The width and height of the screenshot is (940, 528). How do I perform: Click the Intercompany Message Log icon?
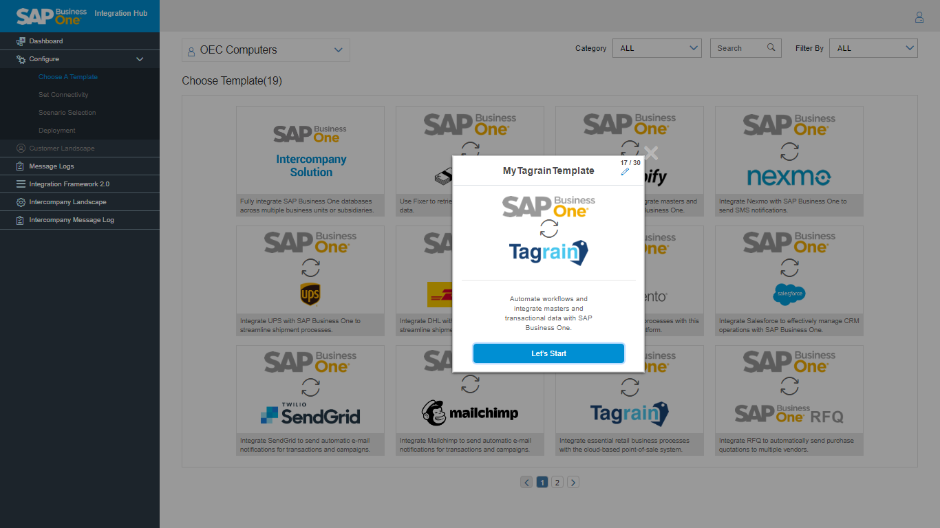pos(21,220)
